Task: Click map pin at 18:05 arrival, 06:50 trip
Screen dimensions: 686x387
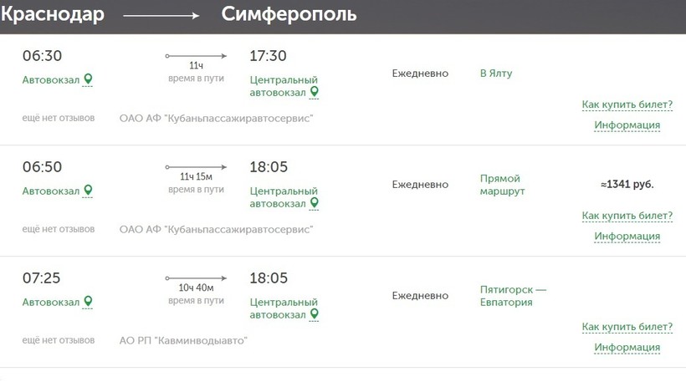Action: click(315, 203)
